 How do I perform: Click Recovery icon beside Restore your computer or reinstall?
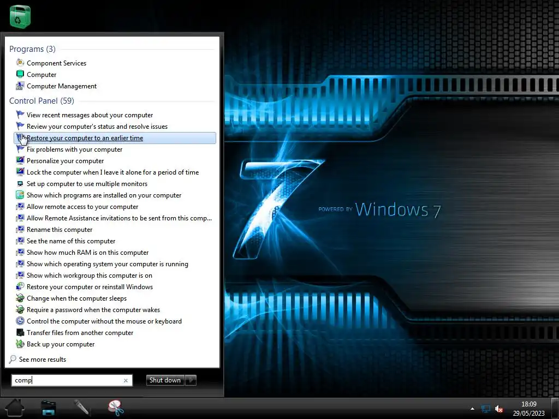coord(20,286)
